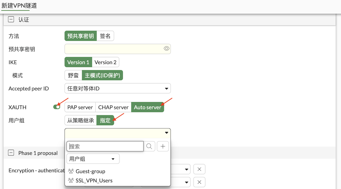Viewport: 341px width, 189px height.
Task: Select PAP server for XAUTH
Action: 80,107
